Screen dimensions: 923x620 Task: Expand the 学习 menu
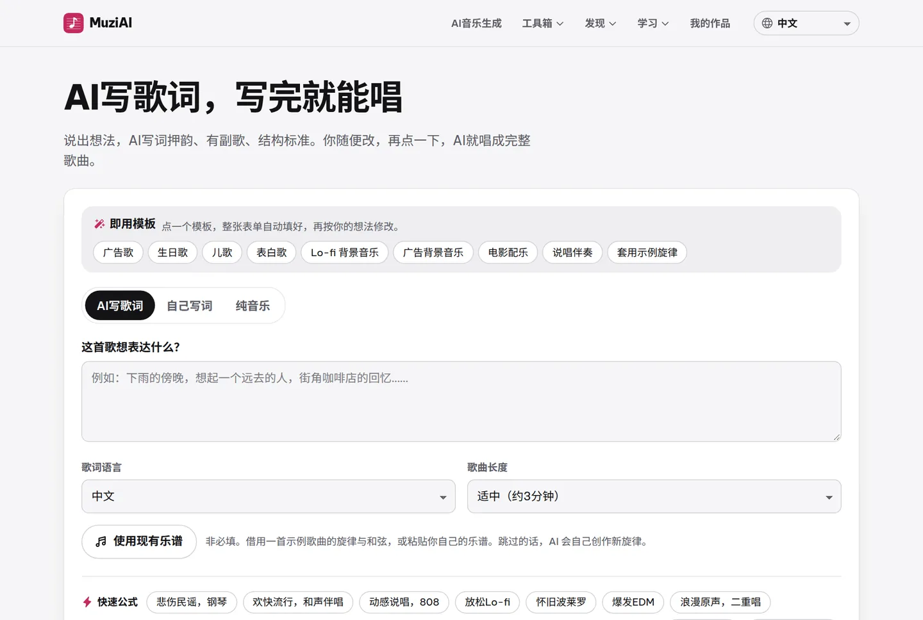click(653, 23)
